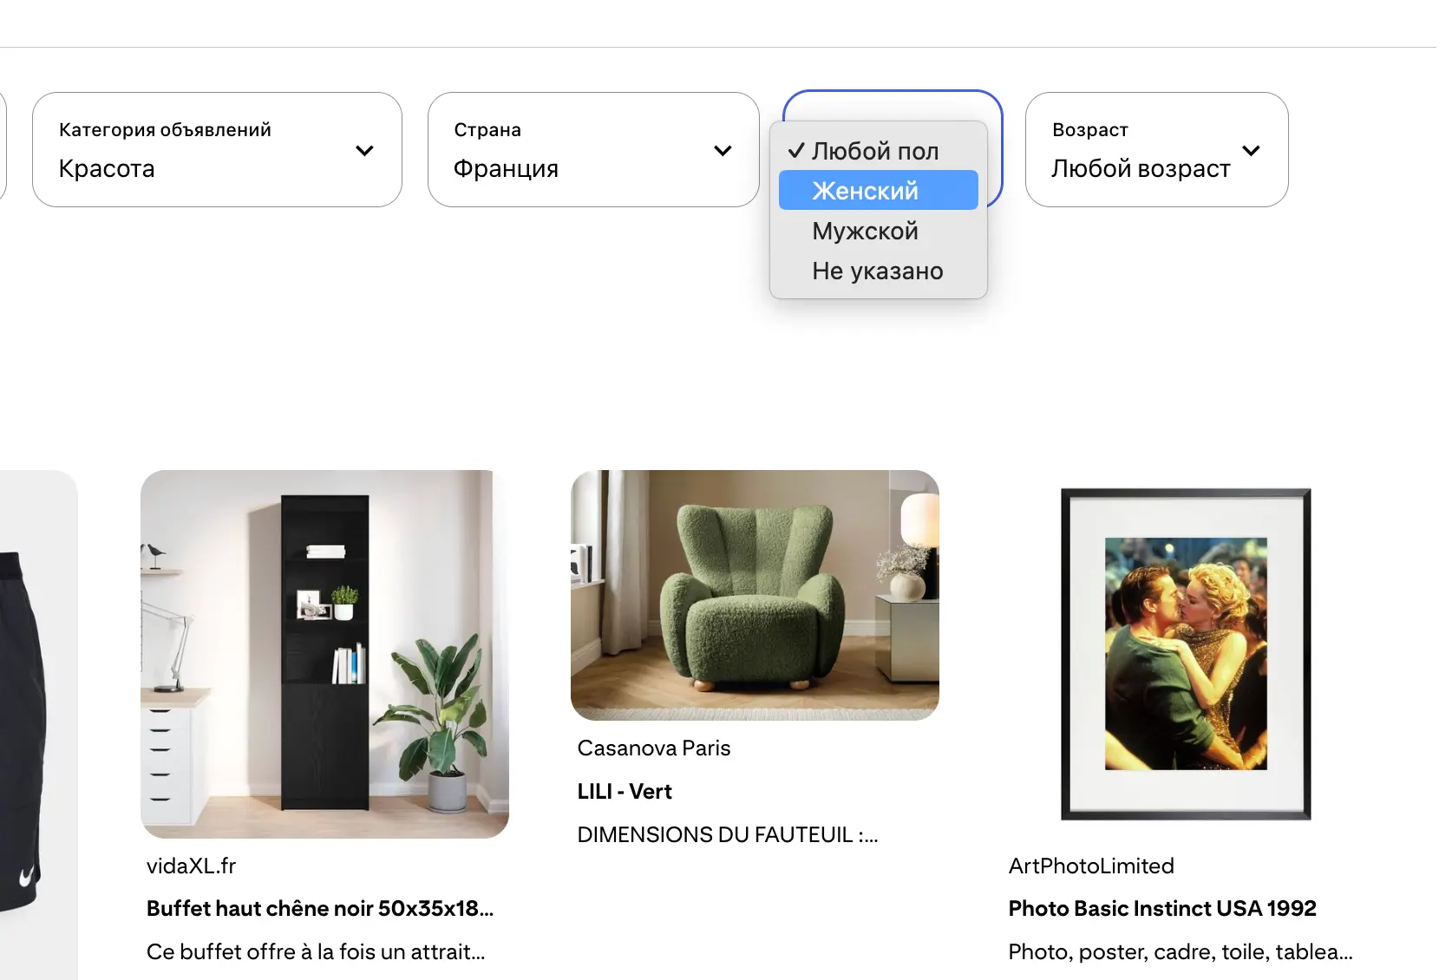Expand the Страна filter dropdown
1452x980 pixels.
pos(593,149)
